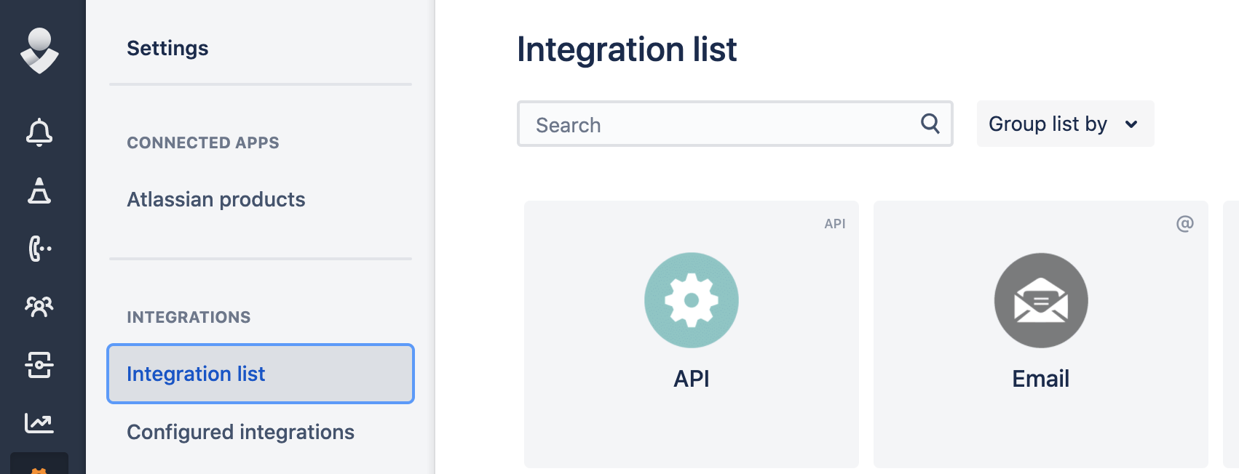The width and height of the screenshot is (1239, 474).
Task: Open Incidents via the cone icon
Action: click(x=39, y=190)
